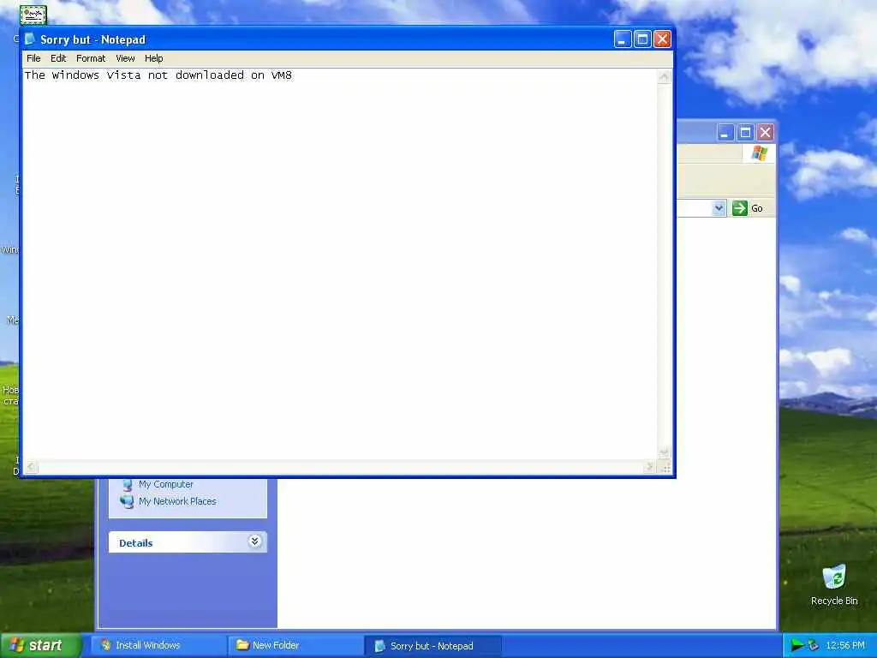Open the Edit menu in Notepad
877x658 pixels.
coord(58,58)
